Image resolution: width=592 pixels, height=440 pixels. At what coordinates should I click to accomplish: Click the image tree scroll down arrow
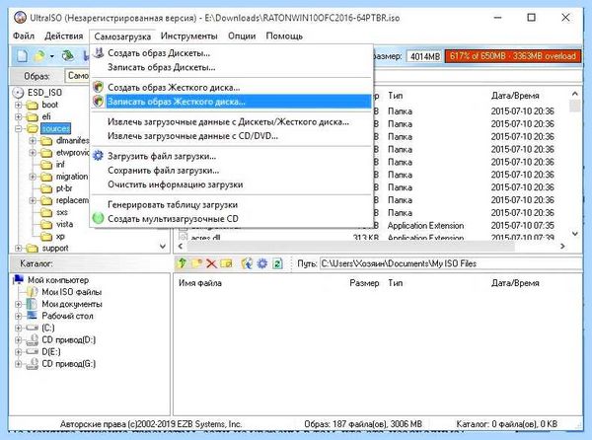(x=163, y=246)
